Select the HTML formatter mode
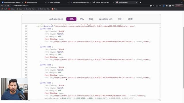Viewport: 184px width, 103px height. [x=71, y=19]
